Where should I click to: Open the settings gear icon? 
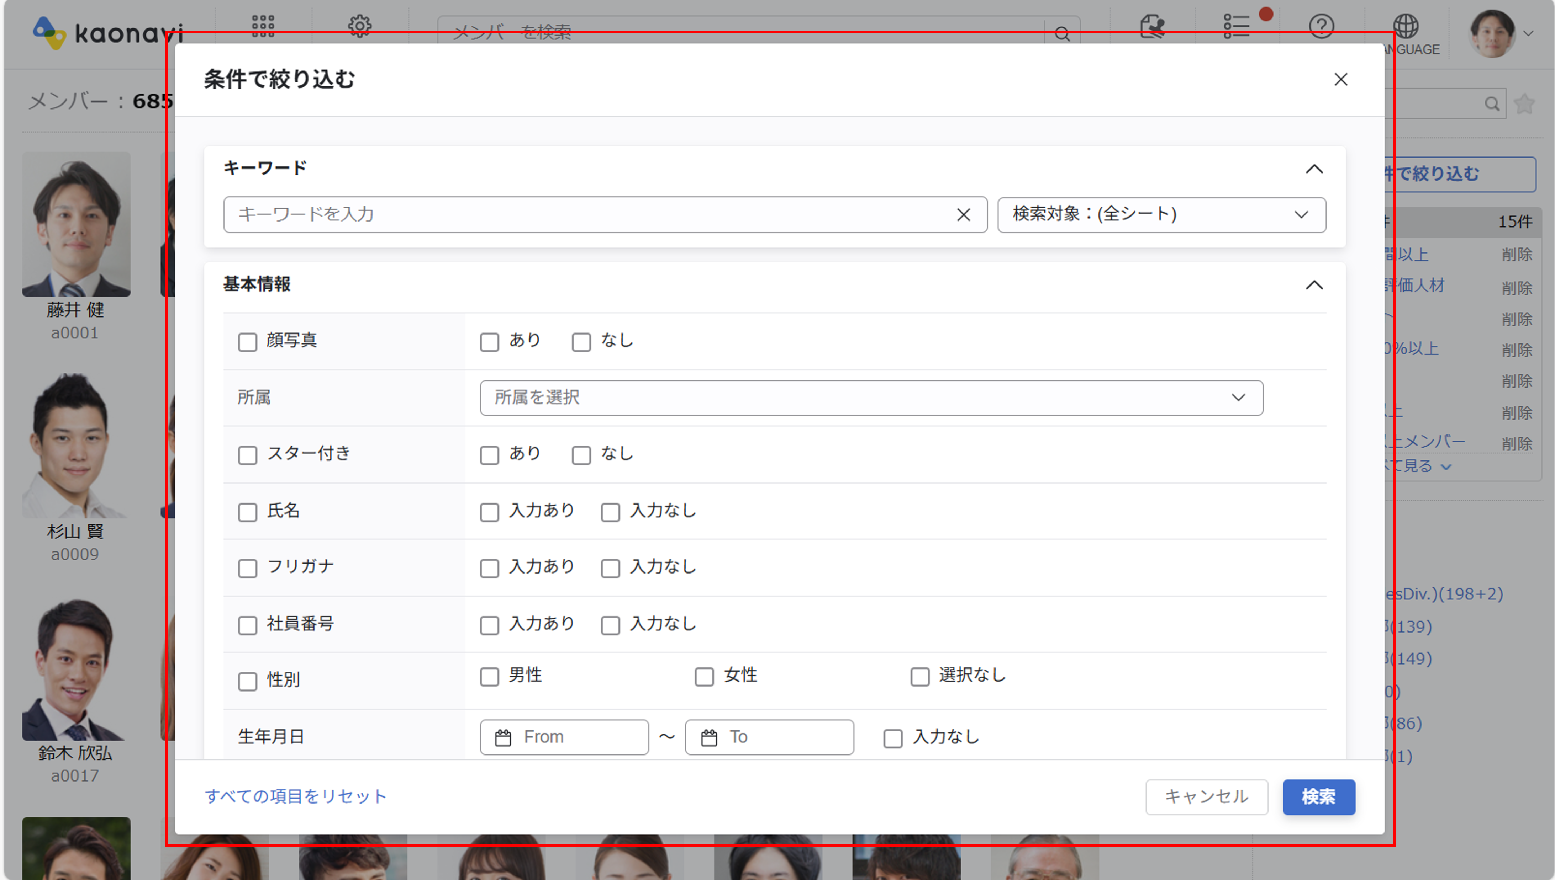pos(360,25)
